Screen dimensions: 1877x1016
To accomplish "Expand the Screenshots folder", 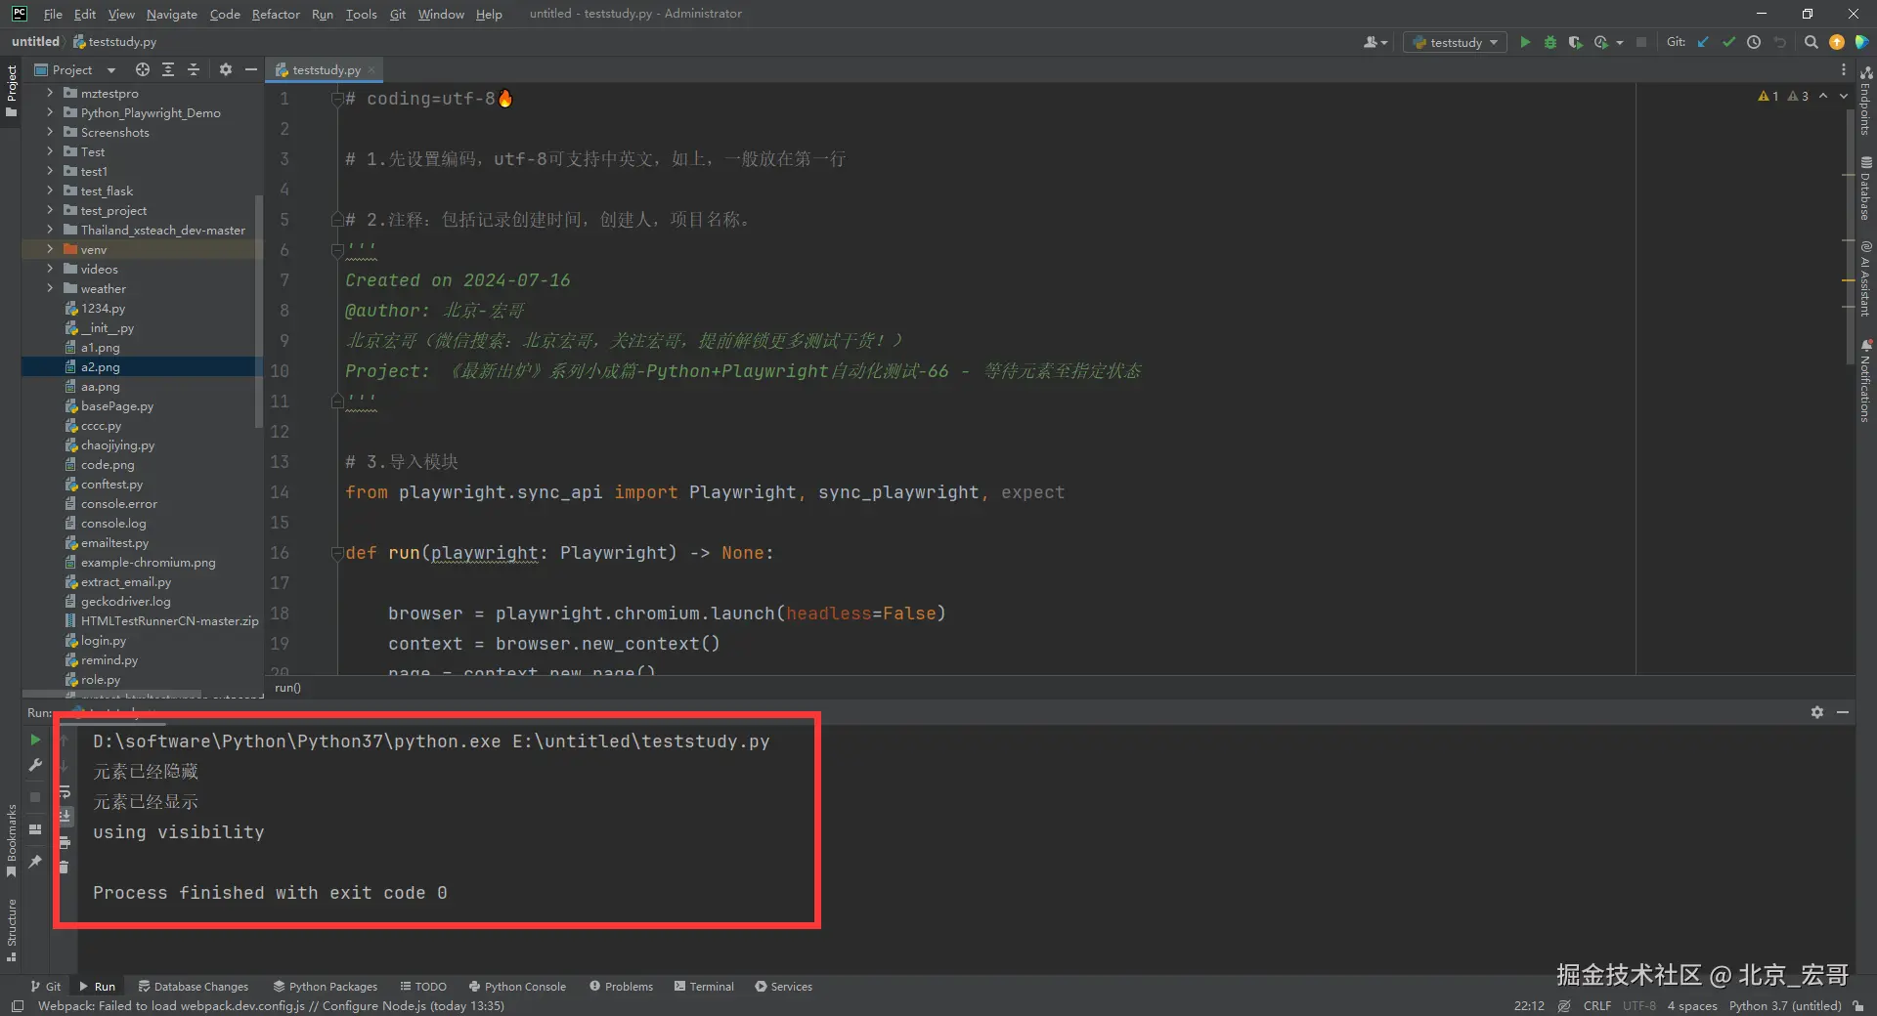I will 50,132.
